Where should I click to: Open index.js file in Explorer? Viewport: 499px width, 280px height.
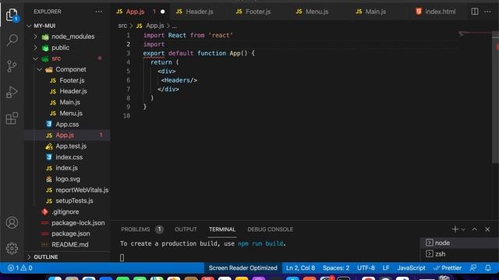point(67,168)
